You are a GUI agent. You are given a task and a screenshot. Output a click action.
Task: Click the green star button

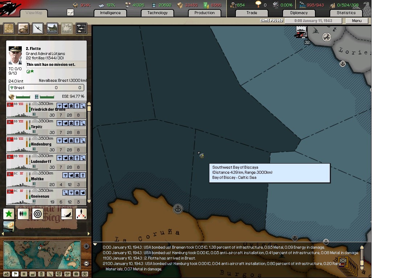[9, 214]
